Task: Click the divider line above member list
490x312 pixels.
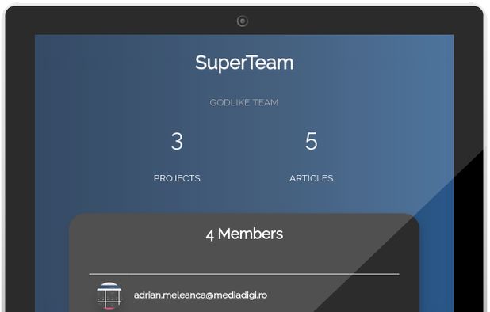Action: (244, 274)
